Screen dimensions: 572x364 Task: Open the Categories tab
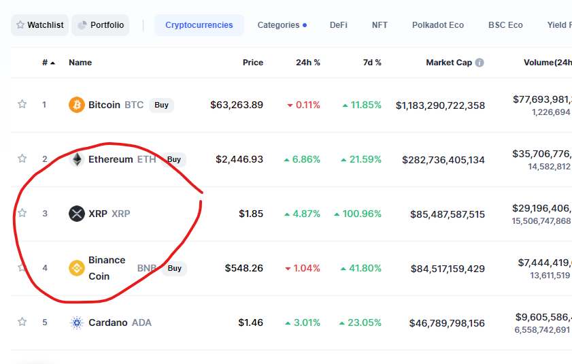pyautogui.click(x=282, y=24)
